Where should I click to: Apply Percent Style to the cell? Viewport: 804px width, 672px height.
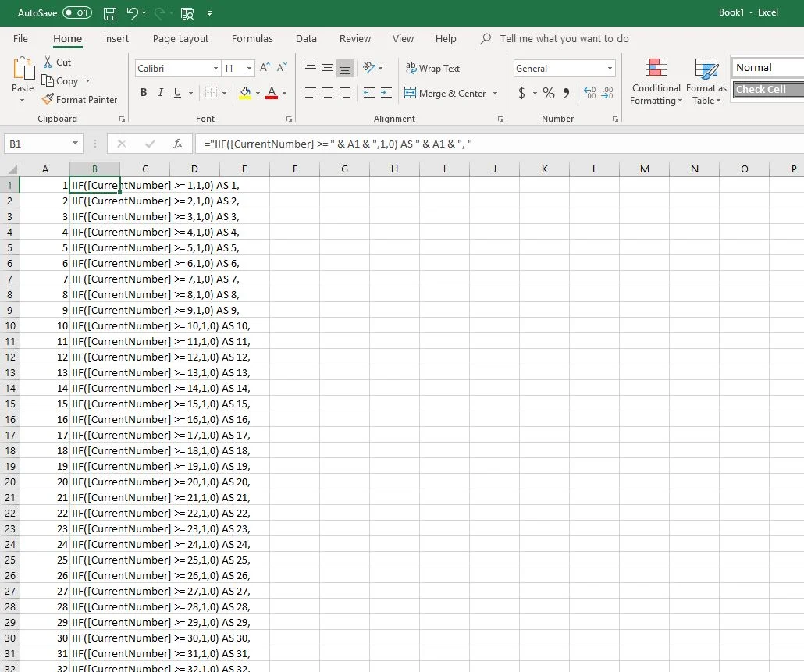(x=549, y=94)
